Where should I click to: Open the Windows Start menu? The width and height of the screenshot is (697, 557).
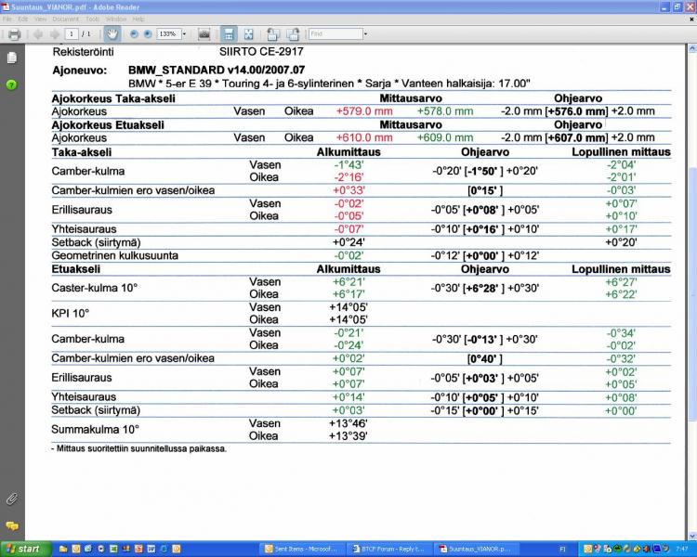click(23, 549)
